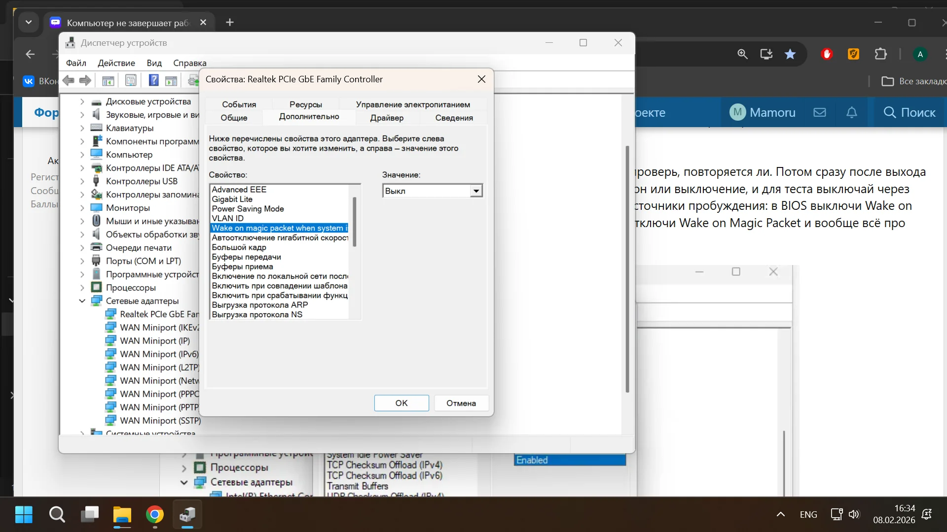
Task: Select Advanced EEE in the property list
Action: tap(239, 190)
